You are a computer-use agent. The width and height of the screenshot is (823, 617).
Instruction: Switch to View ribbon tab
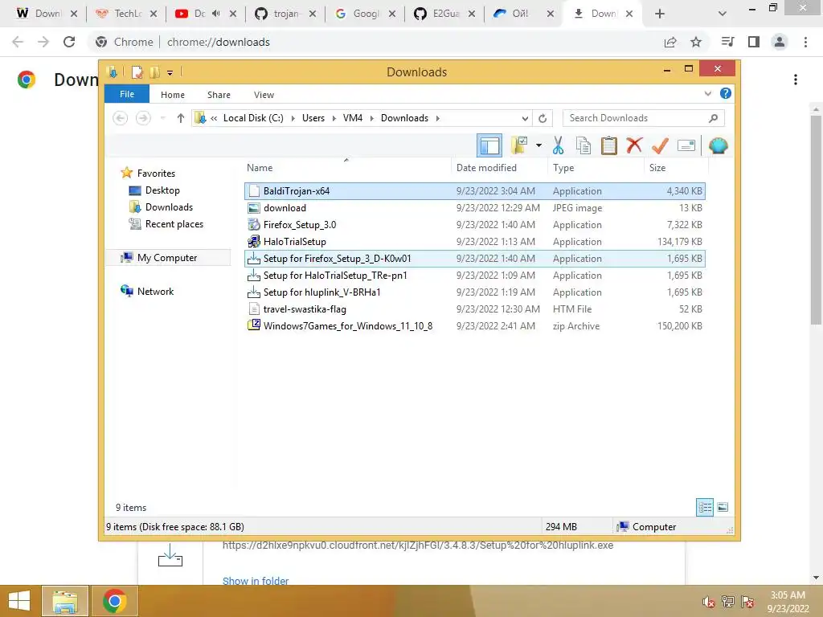[264, 95]
